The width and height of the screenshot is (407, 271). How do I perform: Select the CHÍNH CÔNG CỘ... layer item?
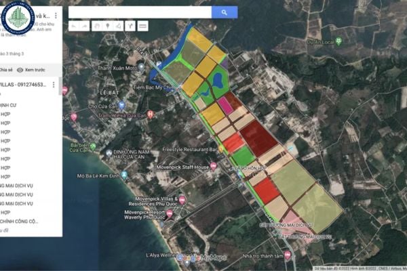(19, 221)
